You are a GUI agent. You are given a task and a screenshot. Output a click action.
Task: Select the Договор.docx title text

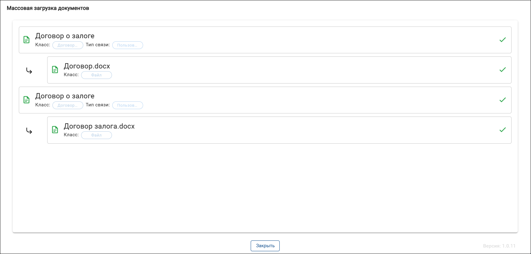(87, 66)
